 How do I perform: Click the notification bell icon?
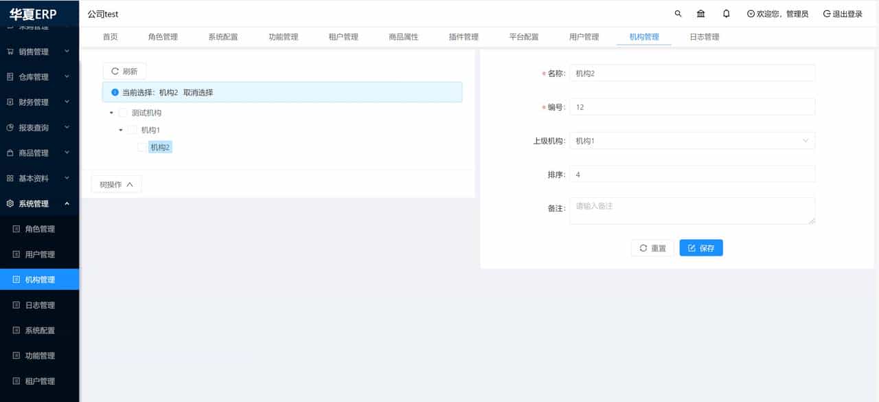coord(726,13)
